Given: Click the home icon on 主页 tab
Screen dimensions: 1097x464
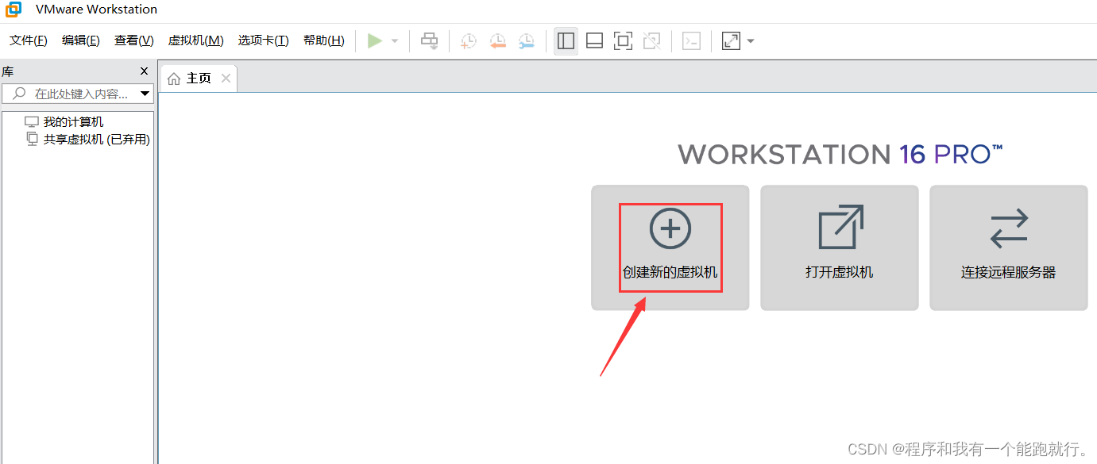Looking at the screenshot, I should [174, 79].
